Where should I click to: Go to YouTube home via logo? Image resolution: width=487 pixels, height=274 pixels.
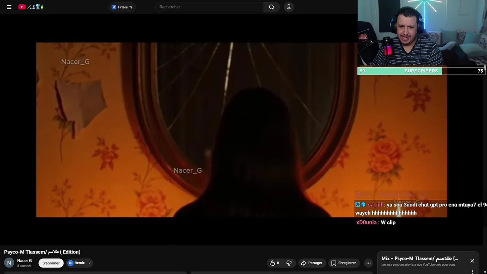coord(31,7)
